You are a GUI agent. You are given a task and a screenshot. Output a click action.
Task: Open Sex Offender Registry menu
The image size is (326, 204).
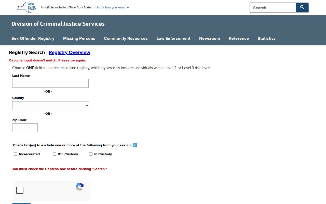coord(33,39)
